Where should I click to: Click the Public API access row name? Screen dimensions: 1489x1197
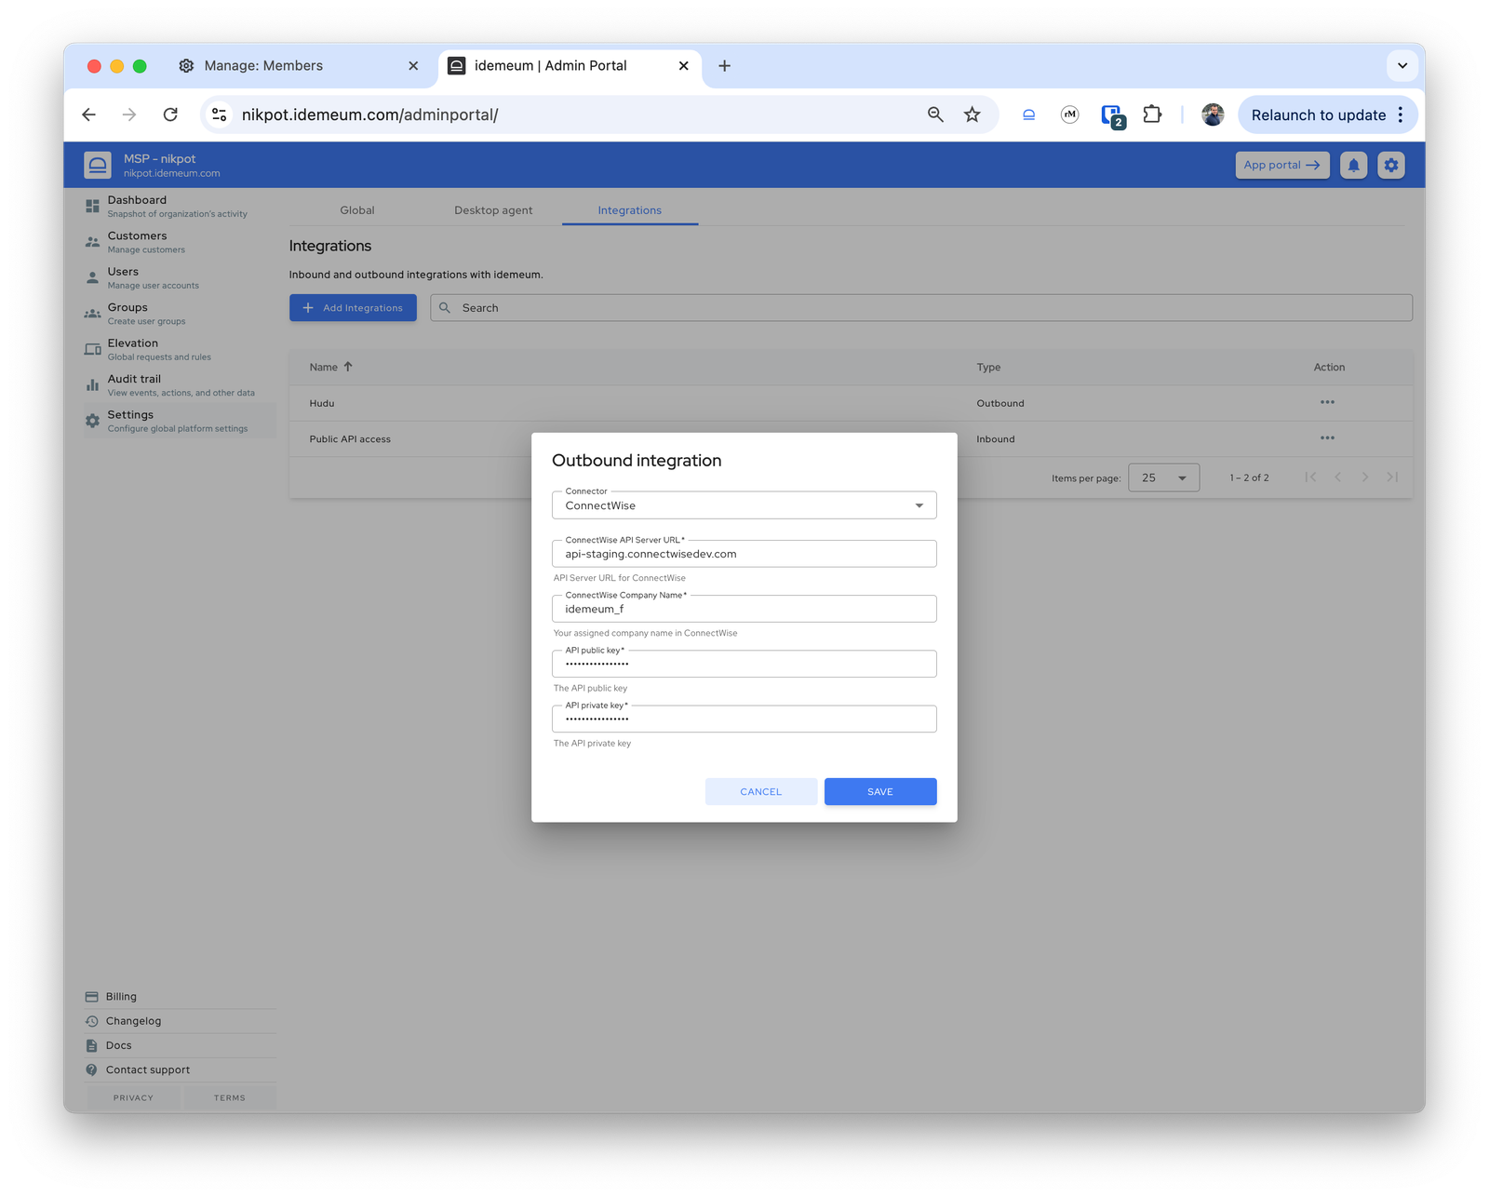(350, 439)
